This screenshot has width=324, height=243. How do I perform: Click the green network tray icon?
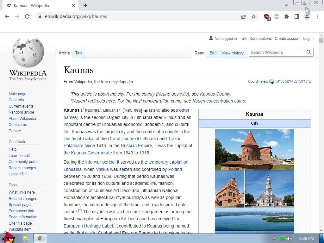(282, 239)
